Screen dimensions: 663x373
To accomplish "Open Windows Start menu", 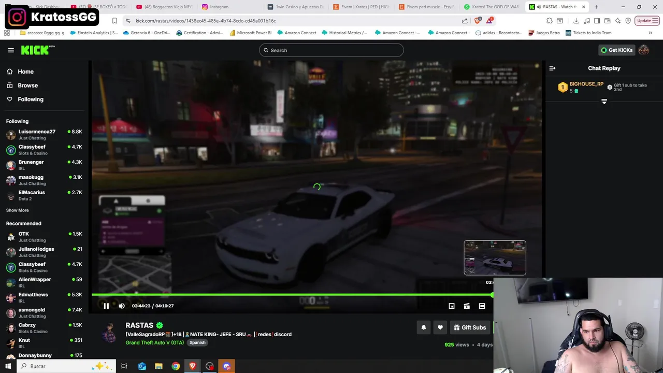I will point(8,366).
